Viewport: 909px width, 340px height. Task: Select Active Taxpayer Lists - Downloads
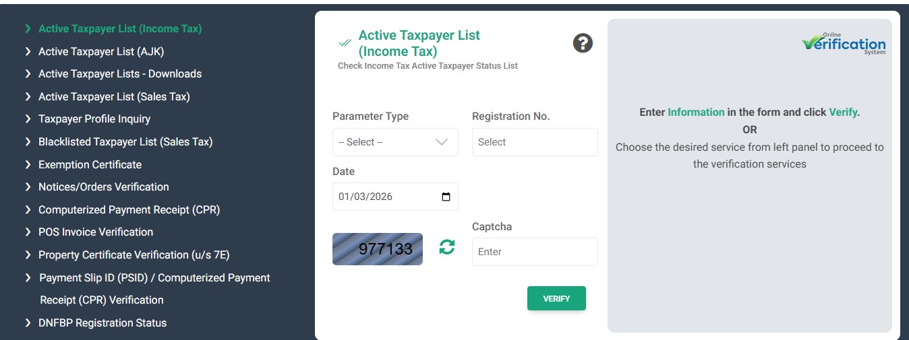(120, 74)
